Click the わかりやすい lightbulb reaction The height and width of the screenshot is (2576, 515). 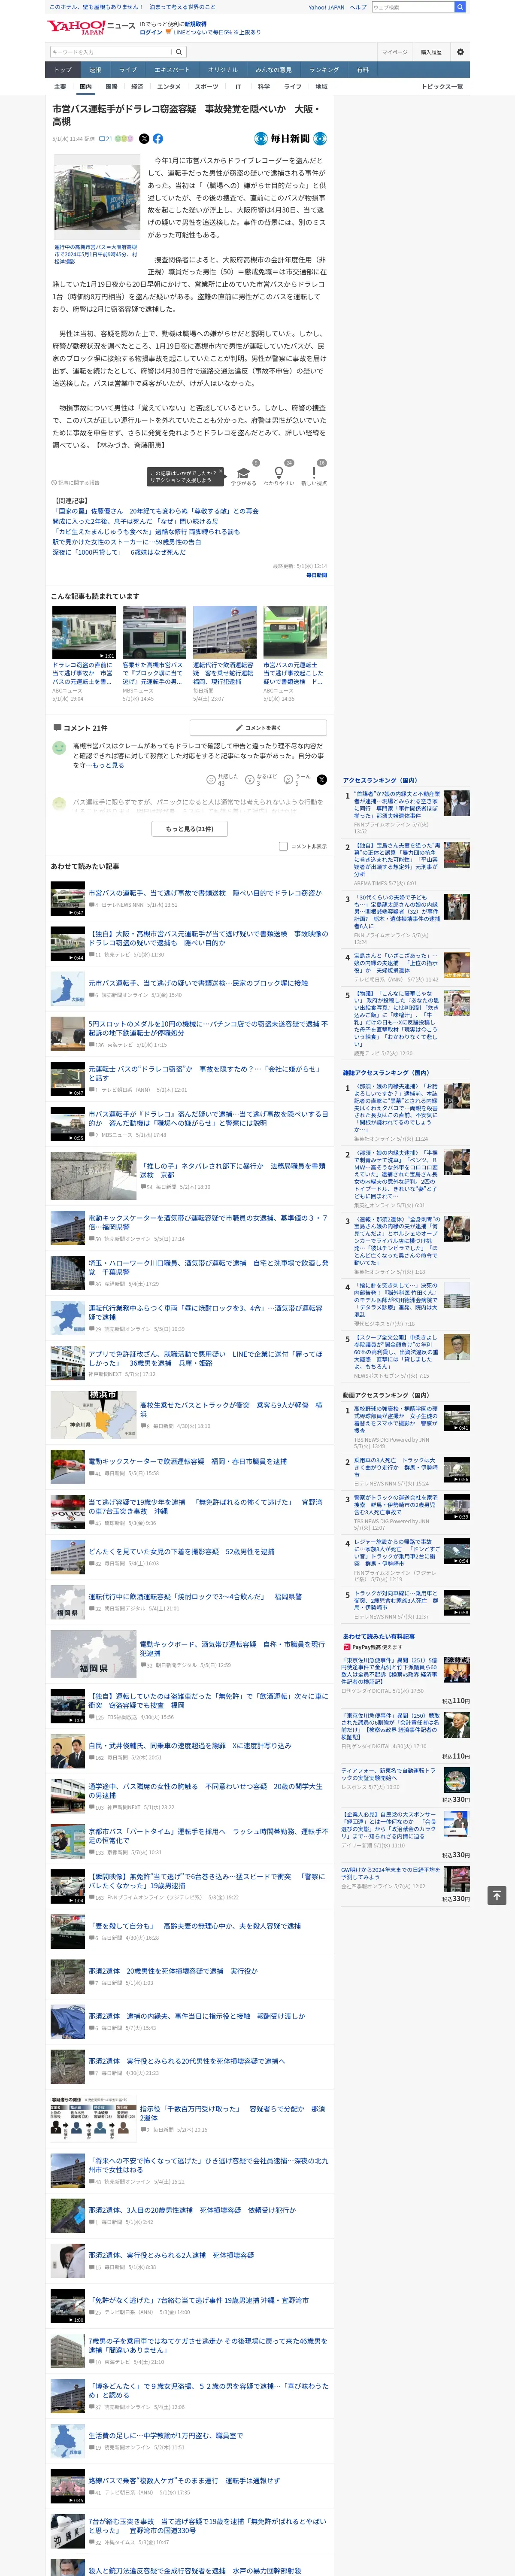pyautogui.click(x=278, y=473)
